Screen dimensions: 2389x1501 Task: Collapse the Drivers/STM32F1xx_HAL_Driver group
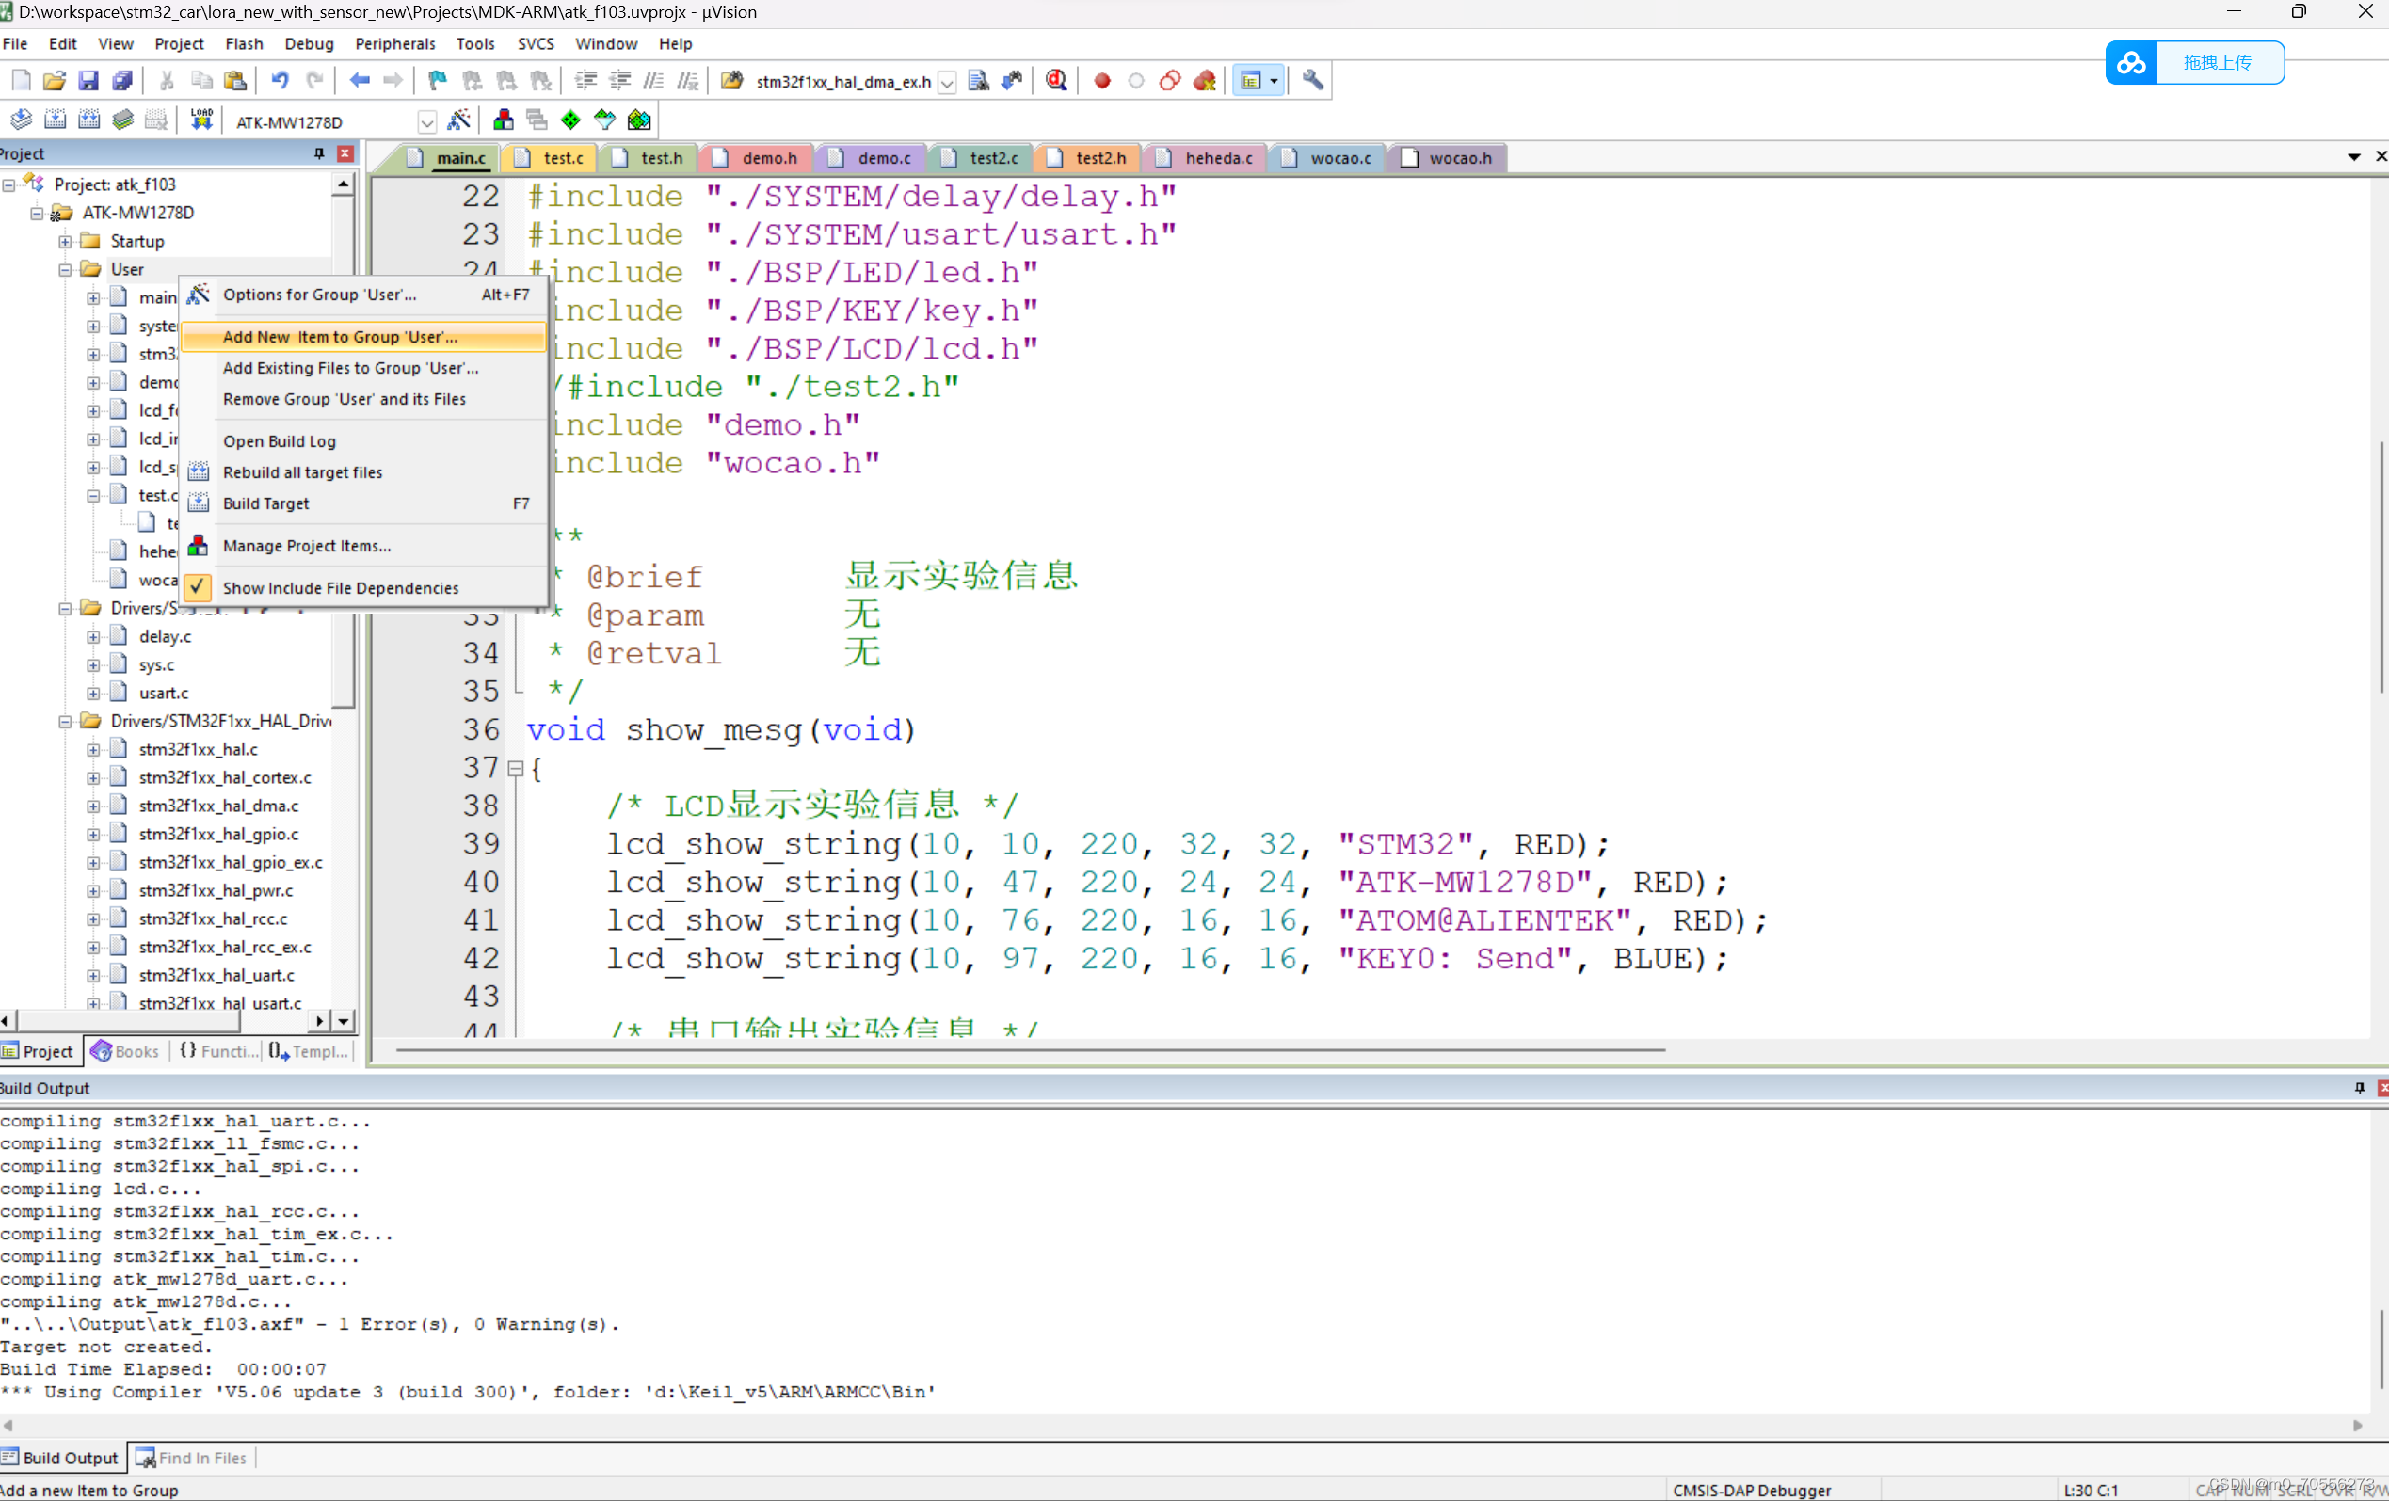[x=66, y=721]
